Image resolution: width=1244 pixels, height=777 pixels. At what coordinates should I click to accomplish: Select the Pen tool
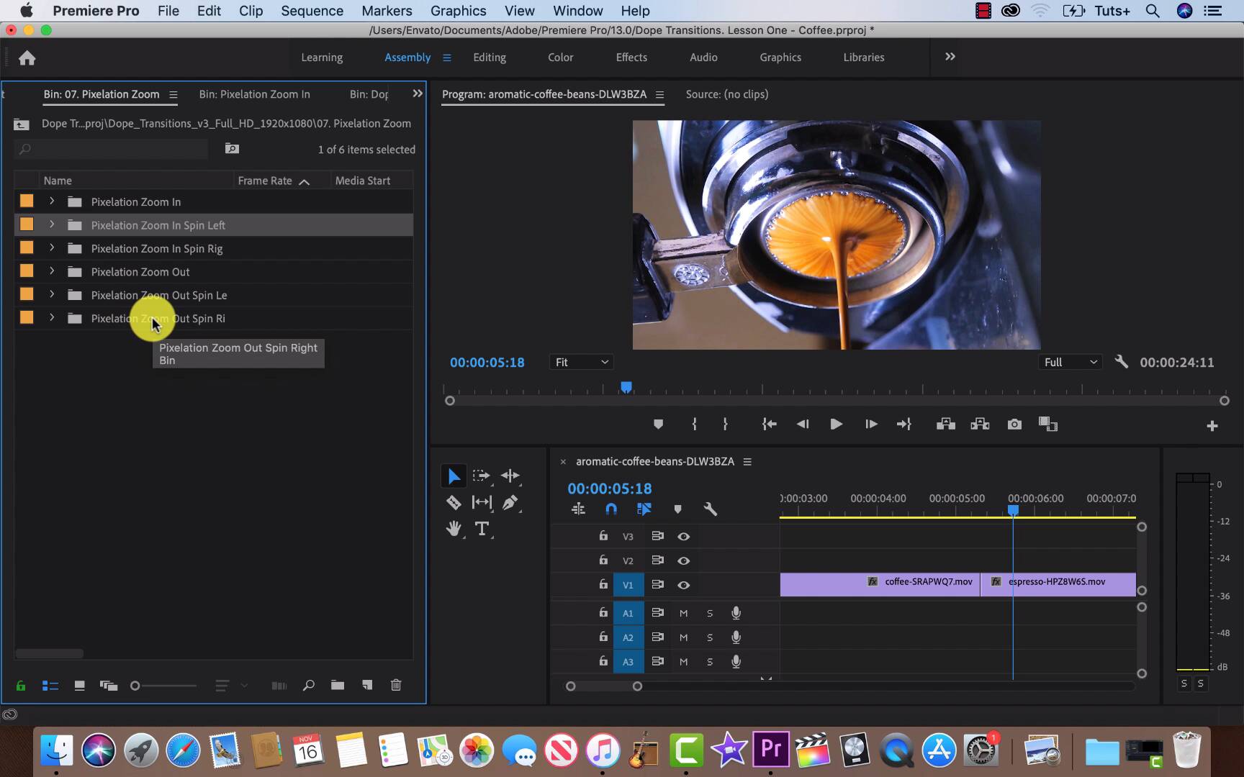tap(510, 502)
